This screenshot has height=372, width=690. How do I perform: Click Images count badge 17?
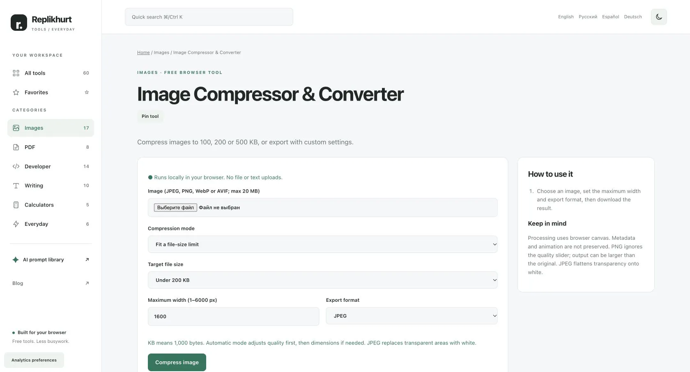pyautogui.click(x=86, y=128)
